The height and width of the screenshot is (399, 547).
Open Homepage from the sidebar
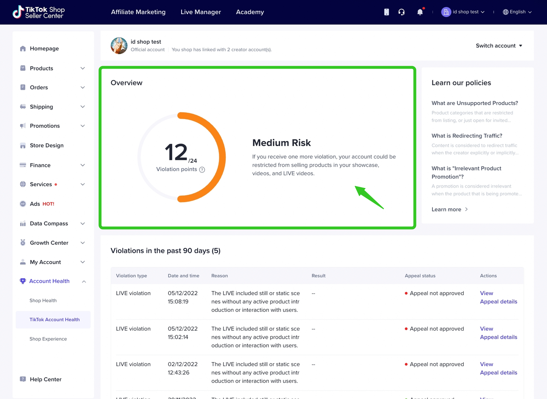(44, 49)
